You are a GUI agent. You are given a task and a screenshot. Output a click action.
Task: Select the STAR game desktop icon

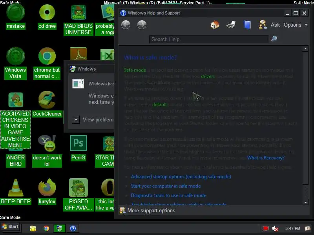105,151
